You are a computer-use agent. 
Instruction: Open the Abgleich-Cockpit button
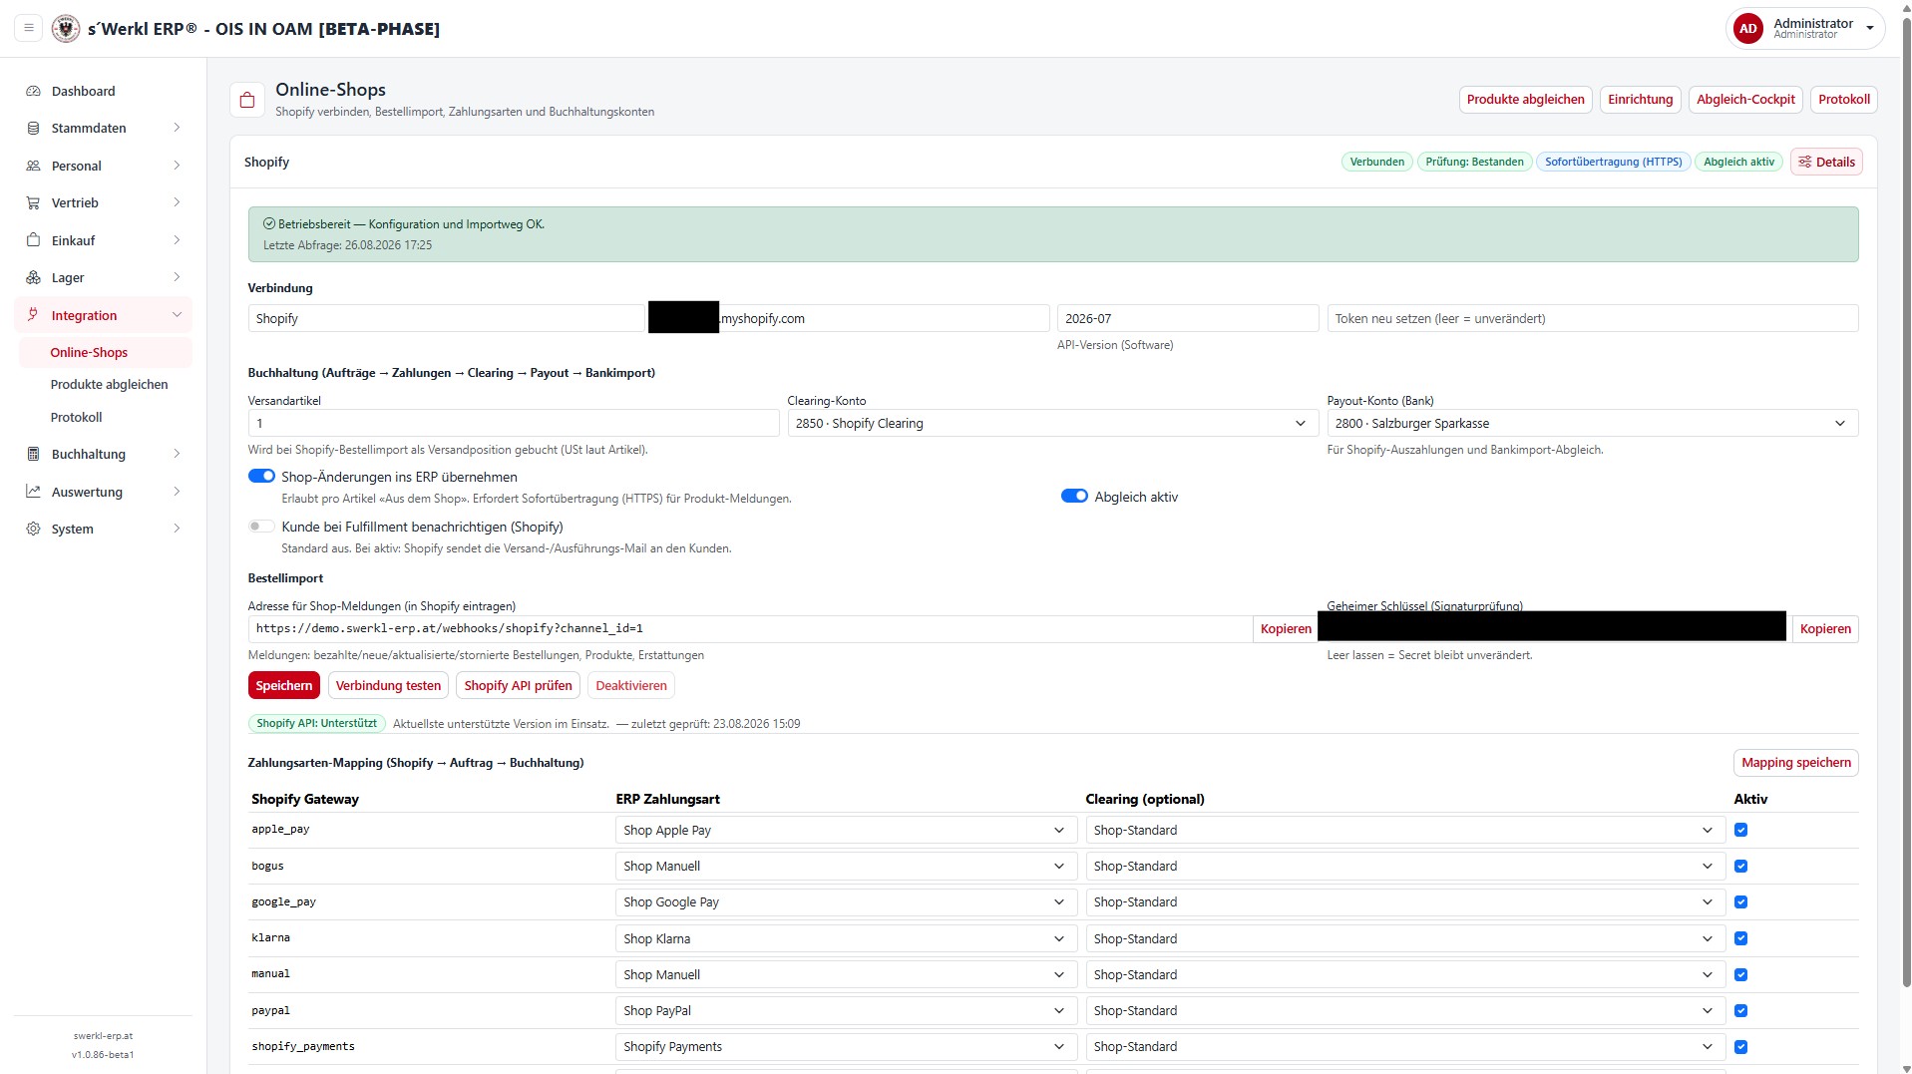click(1745, 100)
